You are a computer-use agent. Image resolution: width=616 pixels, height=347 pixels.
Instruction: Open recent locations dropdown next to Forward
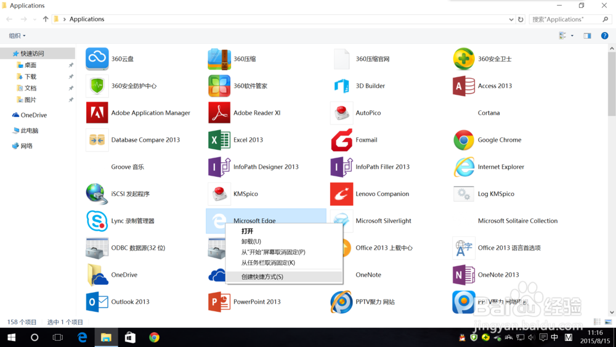click(34, 19)
